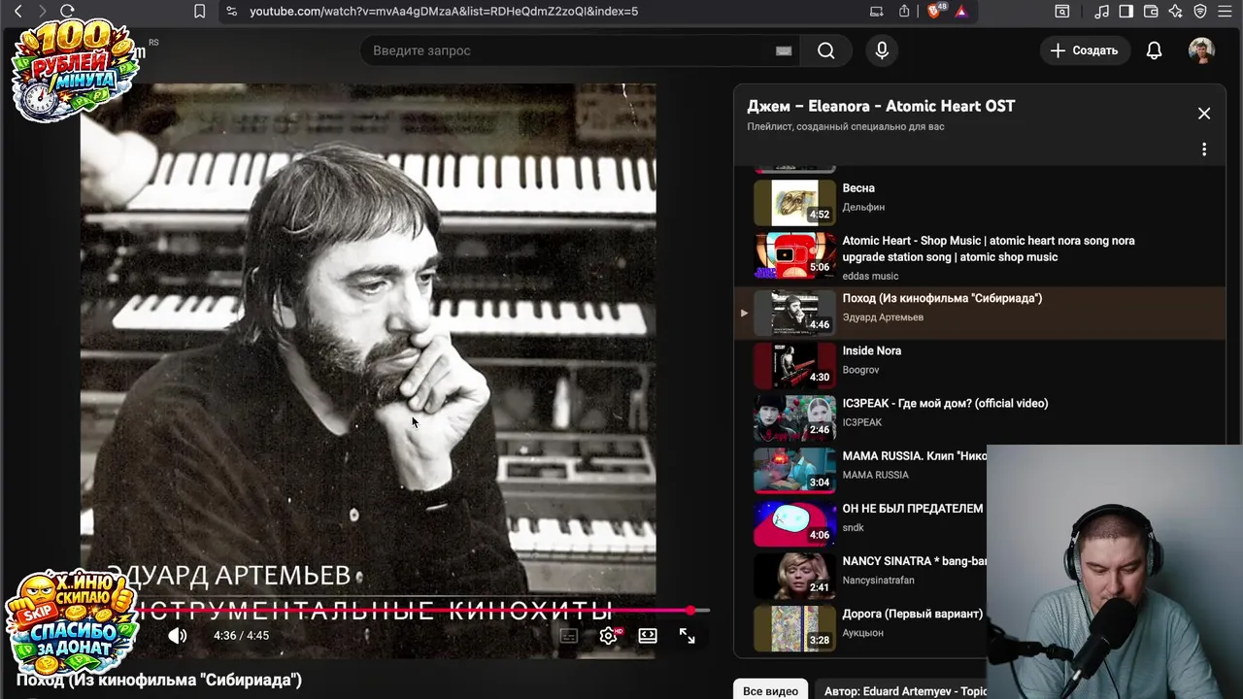Click the 4:36 / 4:45 time display
The height and width of the screenshot is (699, 1243).
pos(241,636)
